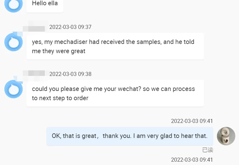Screen dimensions: 239x165
Task: Click blurred sender name beside 09:37 timestamp
Action: tap(34, 27)
